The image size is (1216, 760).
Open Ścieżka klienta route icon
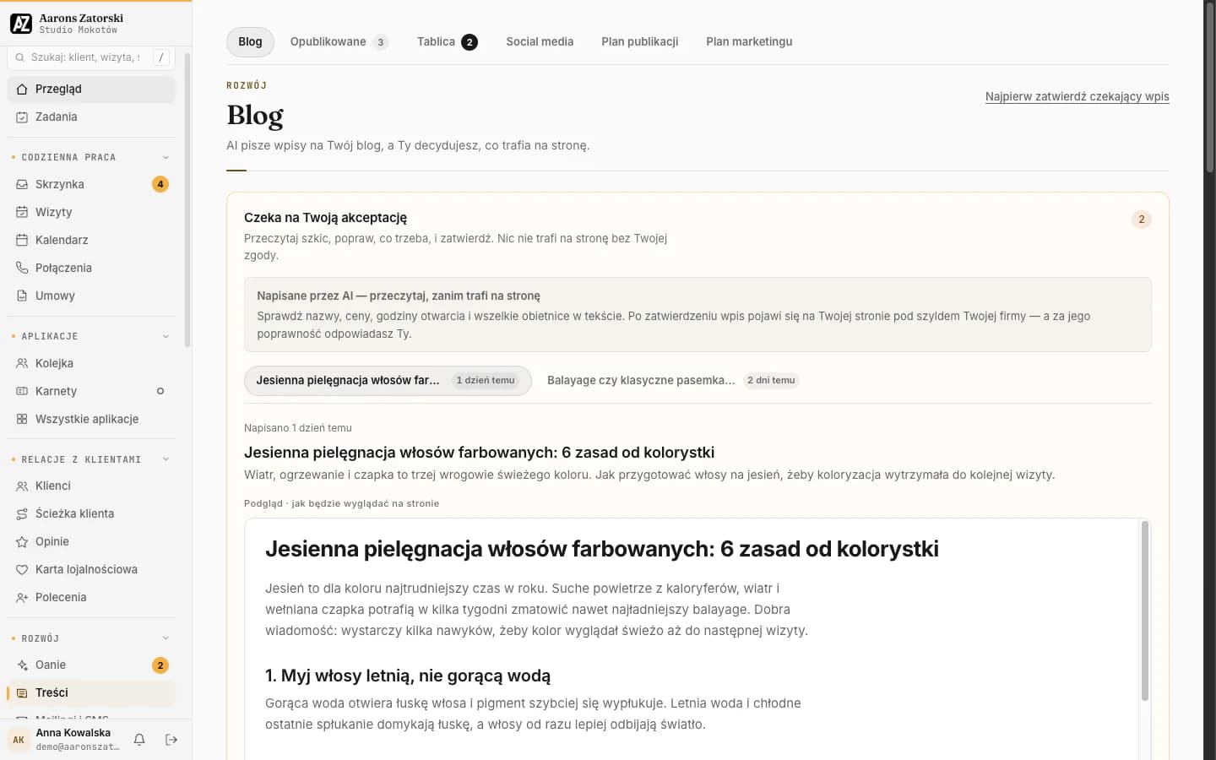coord(22,513)
